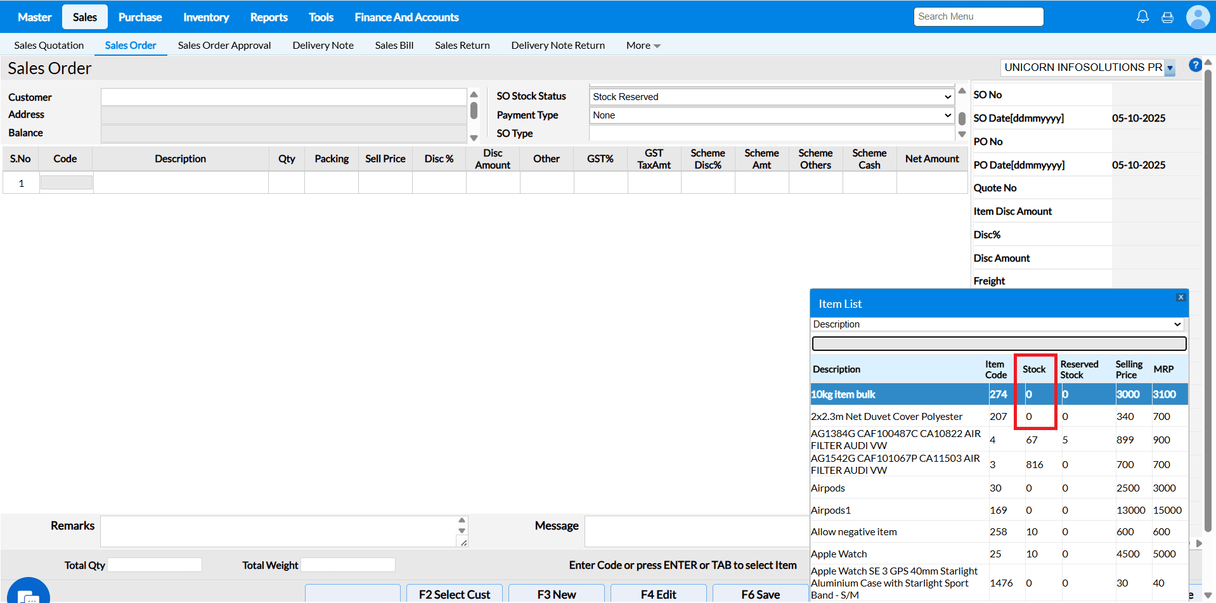The height and width of the screenshot is (603, 1216).
Task: Go to the Sales Bill tab
Action: pyautogui.click(x=394, y=46)
